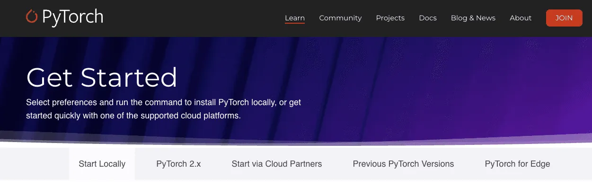Open the Community menu
Viewport: 592px width, 188px height.
coord(340,18)
